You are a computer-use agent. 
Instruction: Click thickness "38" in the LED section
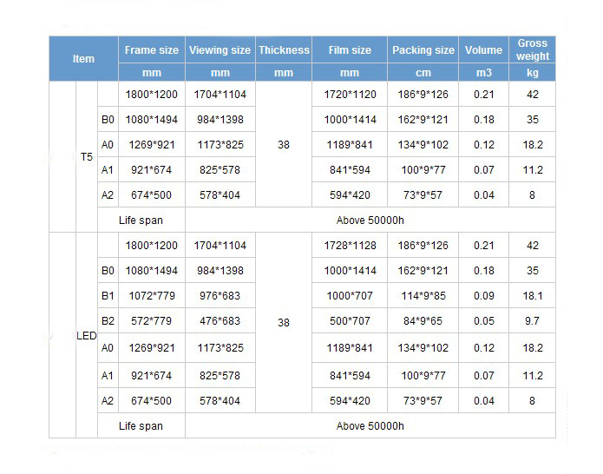(x=284, y=322)
